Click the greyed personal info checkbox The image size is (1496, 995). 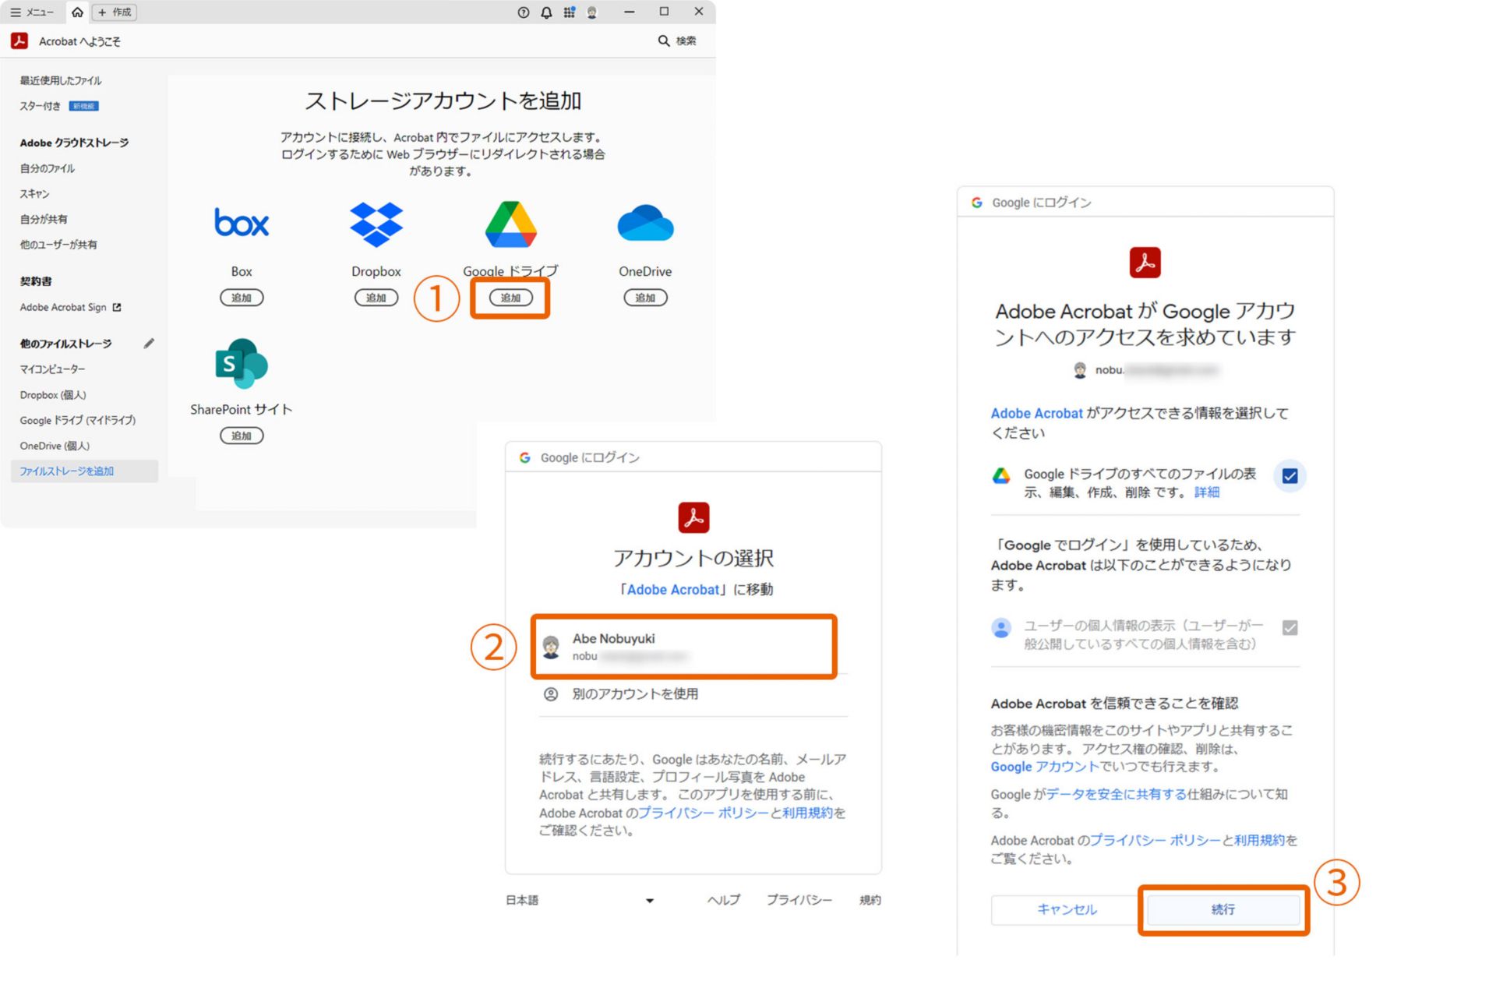click(1290, 627)
